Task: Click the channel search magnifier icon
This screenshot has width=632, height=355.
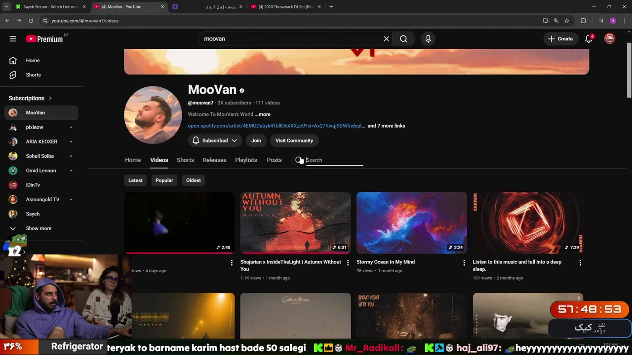Action: click(299, 160)
